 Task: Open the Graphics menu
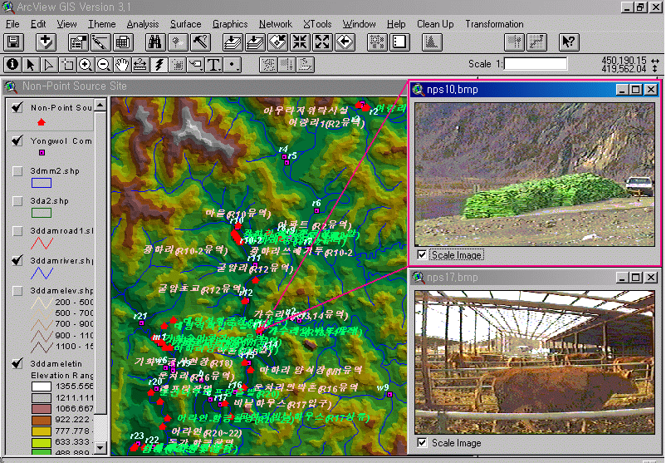pyautogui.click(x=230, y=24)
